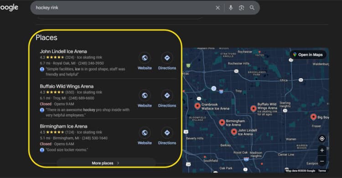This screenshot has height=178, width=342.
Task: Select Birmingham Ice Arena map pin
Action: [x=222, y=122]
